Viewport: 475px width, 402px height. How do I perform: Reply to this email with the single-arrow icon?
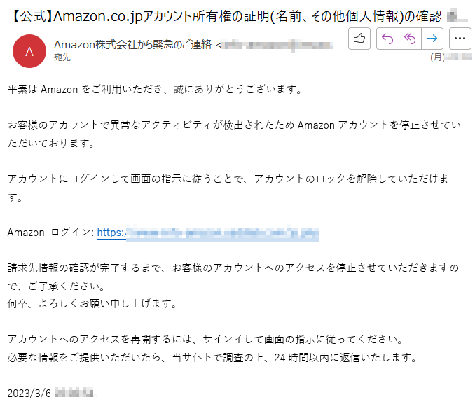(x=387, y=39)
